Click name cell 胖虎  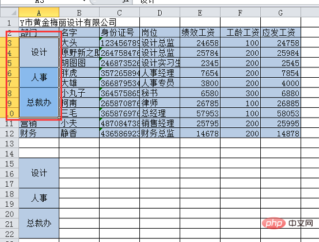(79, 73)
